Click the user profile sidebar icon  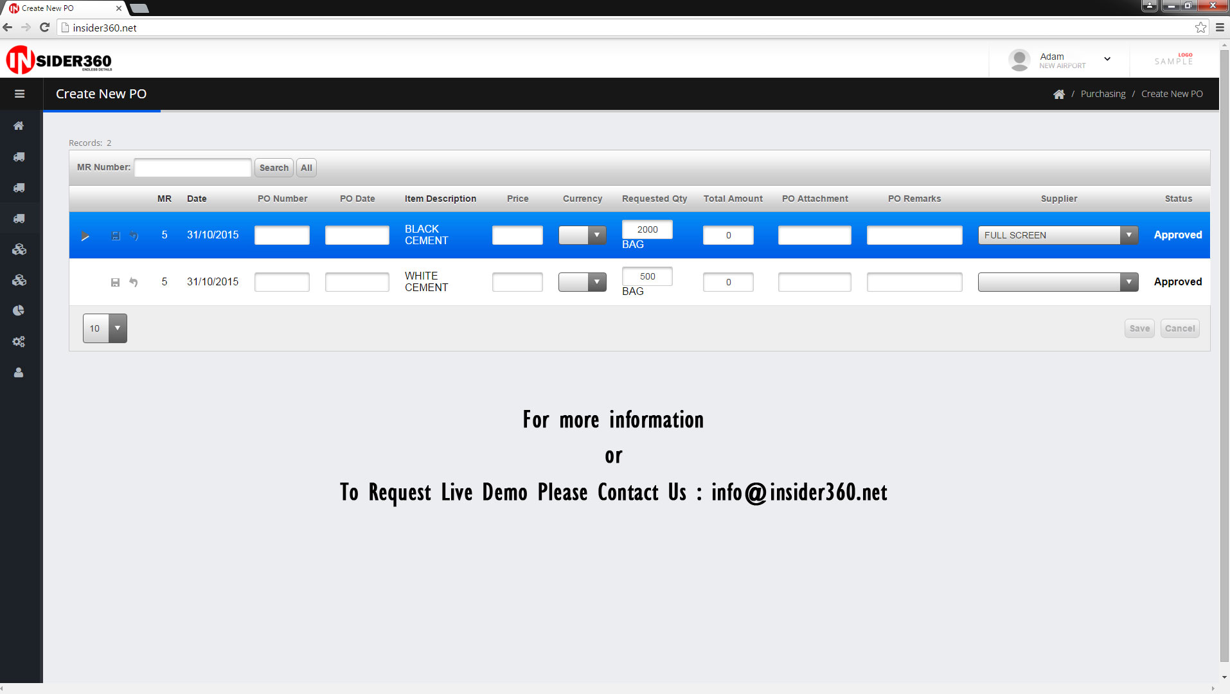click(19, 373)
